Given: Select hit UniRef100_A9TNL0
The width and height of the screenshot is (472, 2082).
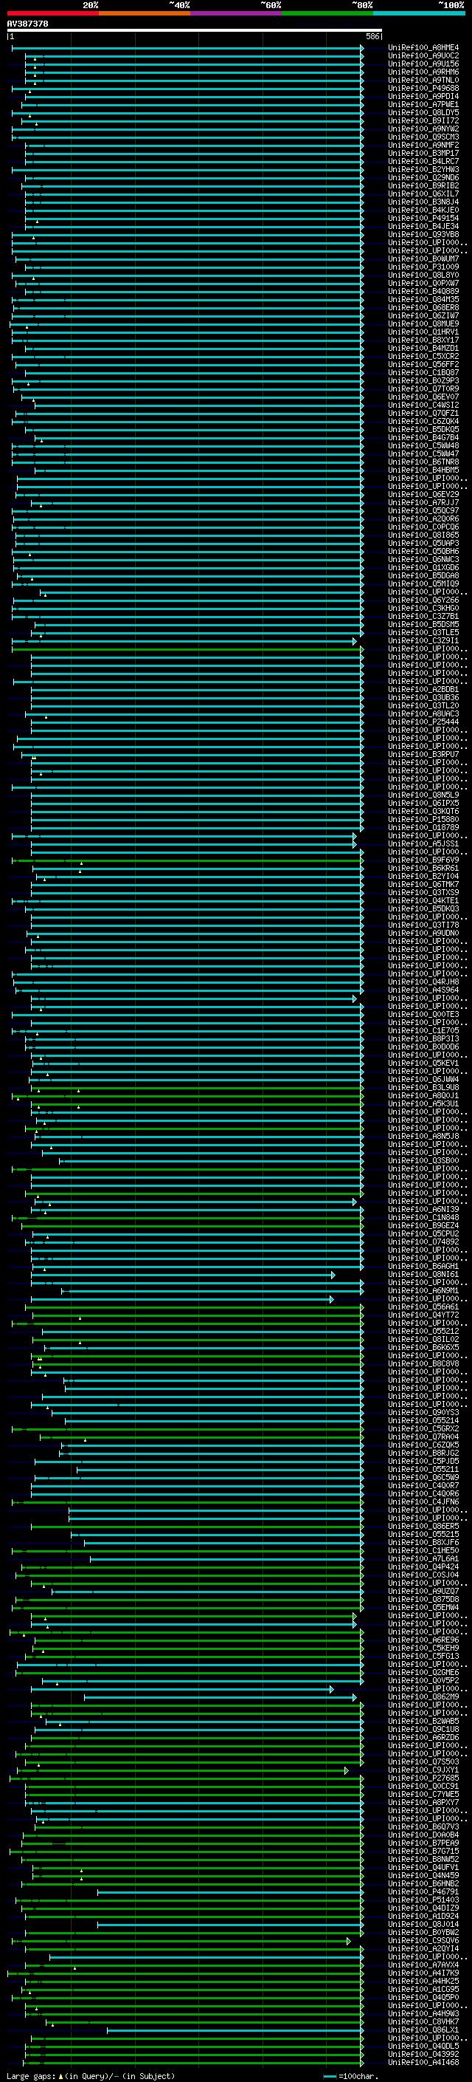Looking at the screenshot, I should click(x=423, y=80).
